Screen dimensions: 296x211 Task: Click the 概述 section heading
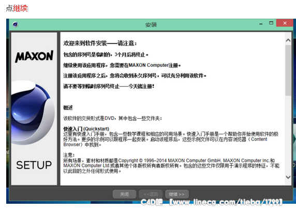68,108
